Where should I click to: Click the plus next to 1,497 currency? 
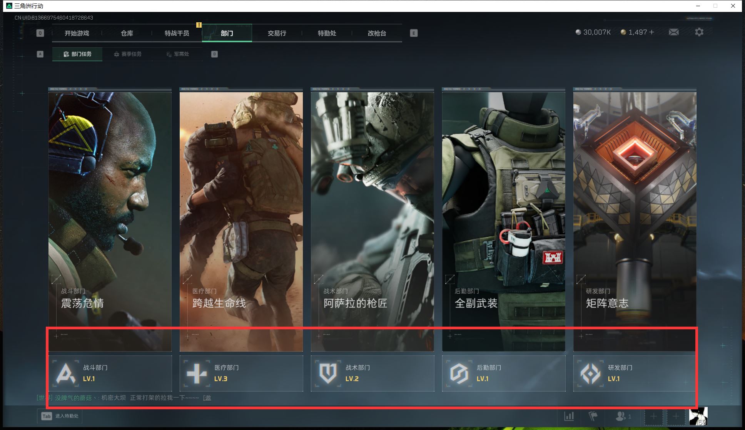[x=651, y=32]
